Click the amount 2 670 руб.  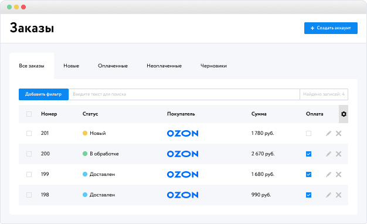coord(263,154)
